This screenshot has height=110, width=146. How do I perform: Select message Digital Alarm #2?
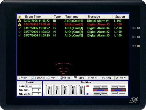click(x=98, y=32)
